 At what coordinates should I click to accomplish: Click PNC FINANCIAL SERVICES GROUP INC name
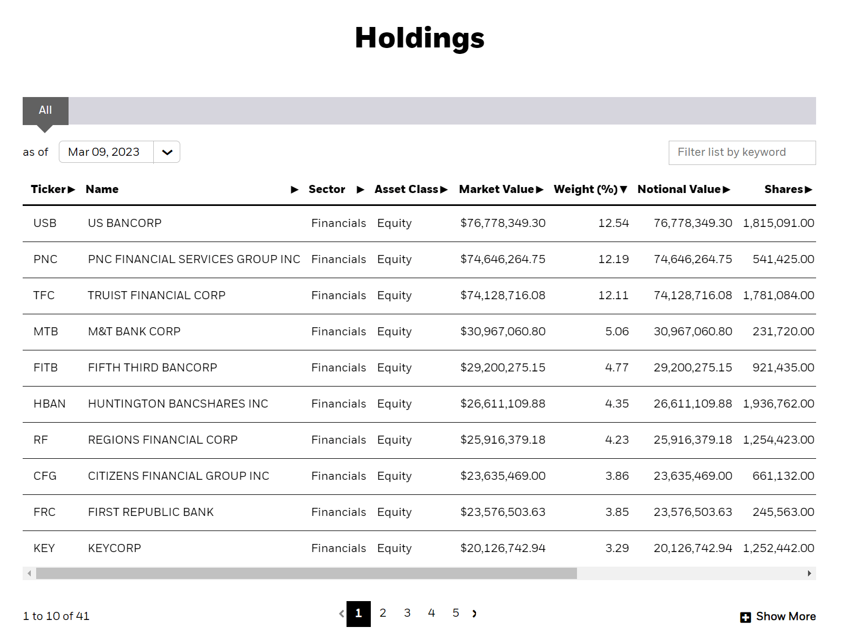pos(194,259)
